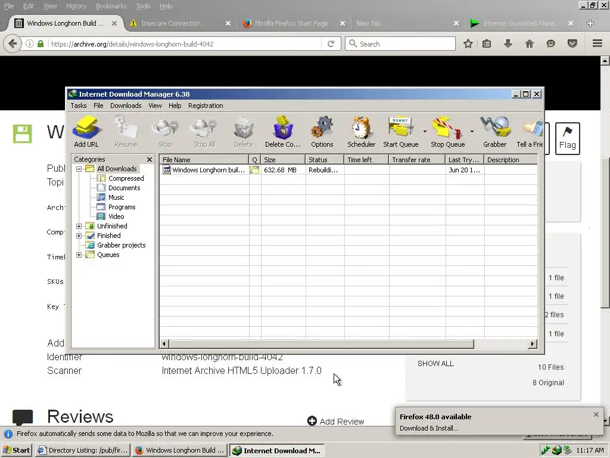This screenshot has width=610, height=458.
Task: Open the Bookmarks menu in Firefox
Action: pyautogui.click(x=111, y=6)
